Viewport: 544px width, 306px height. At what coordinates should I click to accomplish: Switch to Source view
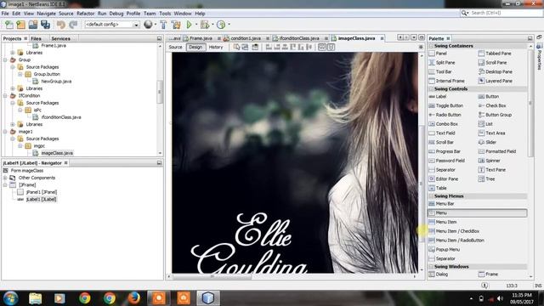coord(176,47)
